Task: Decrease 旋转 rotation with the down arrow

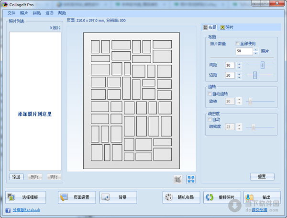Action: click(x=239, y=103)
